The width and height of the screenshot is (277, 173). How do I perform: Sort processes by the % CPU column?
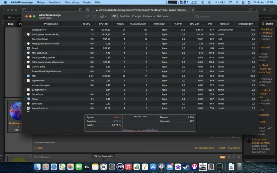pos(86,24)
